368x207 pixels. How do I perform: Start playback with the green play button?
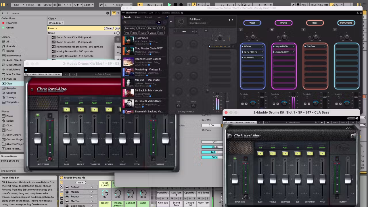(169, 5)
